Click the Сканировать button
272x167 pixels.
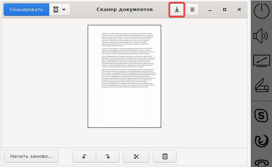pos(26,10)
